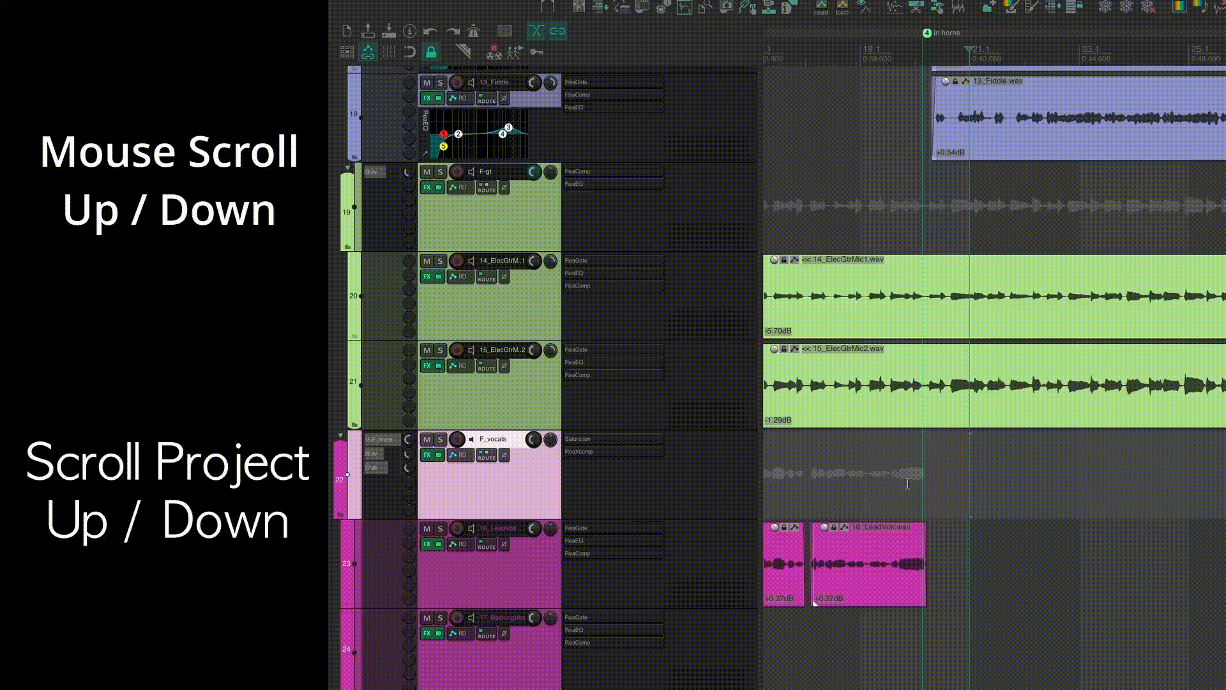Toggle item grouping chain-link icon
This screenshot has width=1226, height=690.
pos(557,31)
